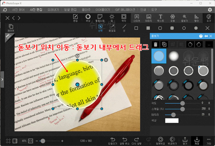Adjust the 각도 angle slider
This screenshot has width=215, height=146.
pos(182,103)
